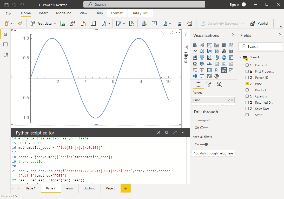Click the Focus mode icon on visual
The height and width of the screenshot is (199, 284).
(x=171, y=33)
